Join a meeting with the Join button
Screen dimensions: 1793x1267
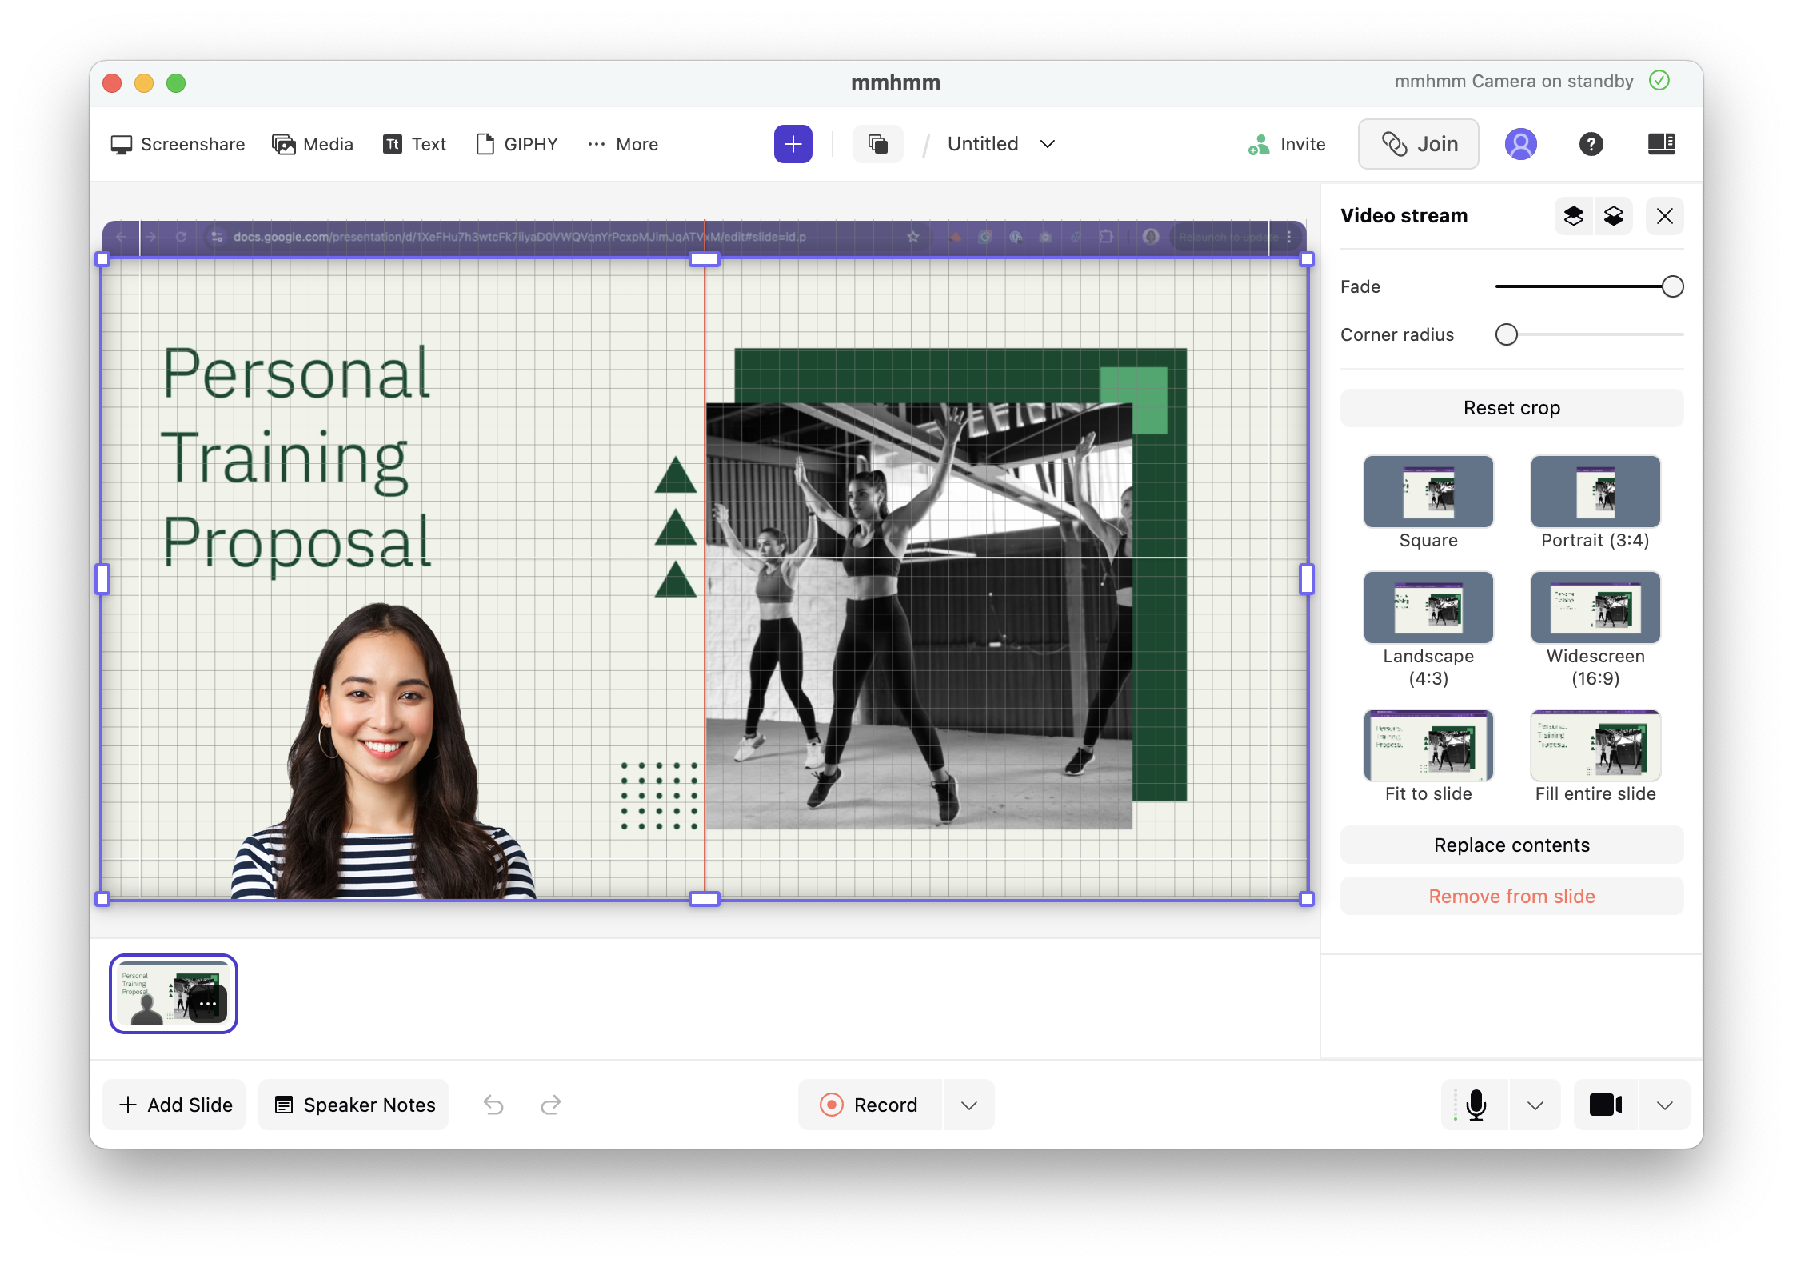click(x=1418, y=144)
